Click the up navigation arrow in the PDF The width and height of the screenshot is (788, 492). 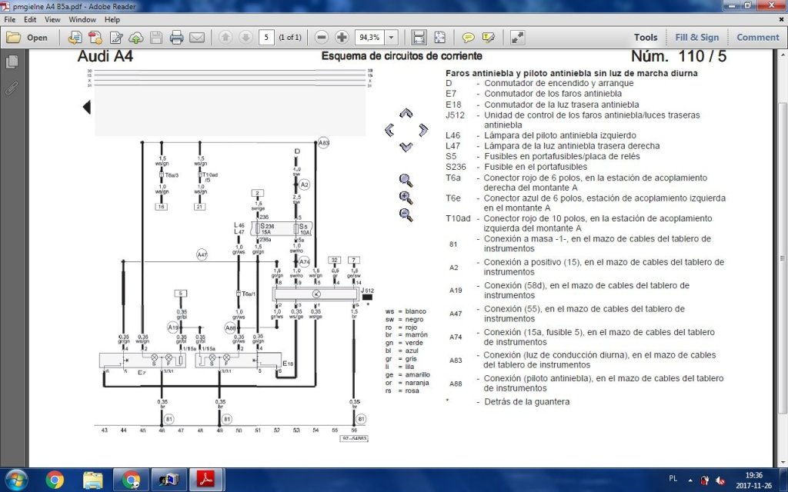[x=406, y=114]
